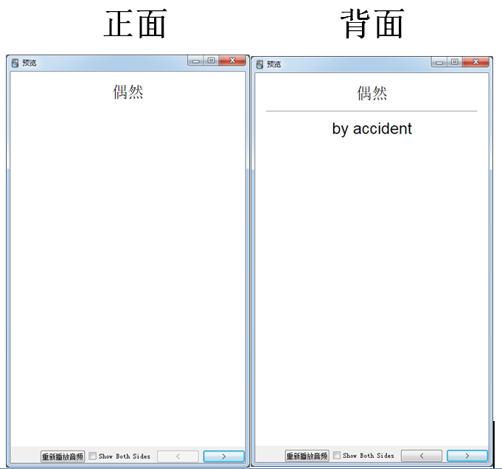Image resolution: width=502 pixels, height=469 pixels.
Task: Click the replay audio button in the front preview window
Action: pos(63,456)
